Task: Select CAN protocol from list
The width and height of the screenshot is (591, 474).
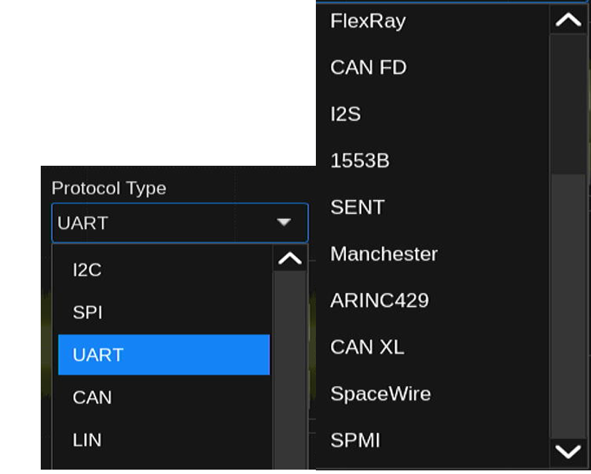Action: (x=92, y=398)
